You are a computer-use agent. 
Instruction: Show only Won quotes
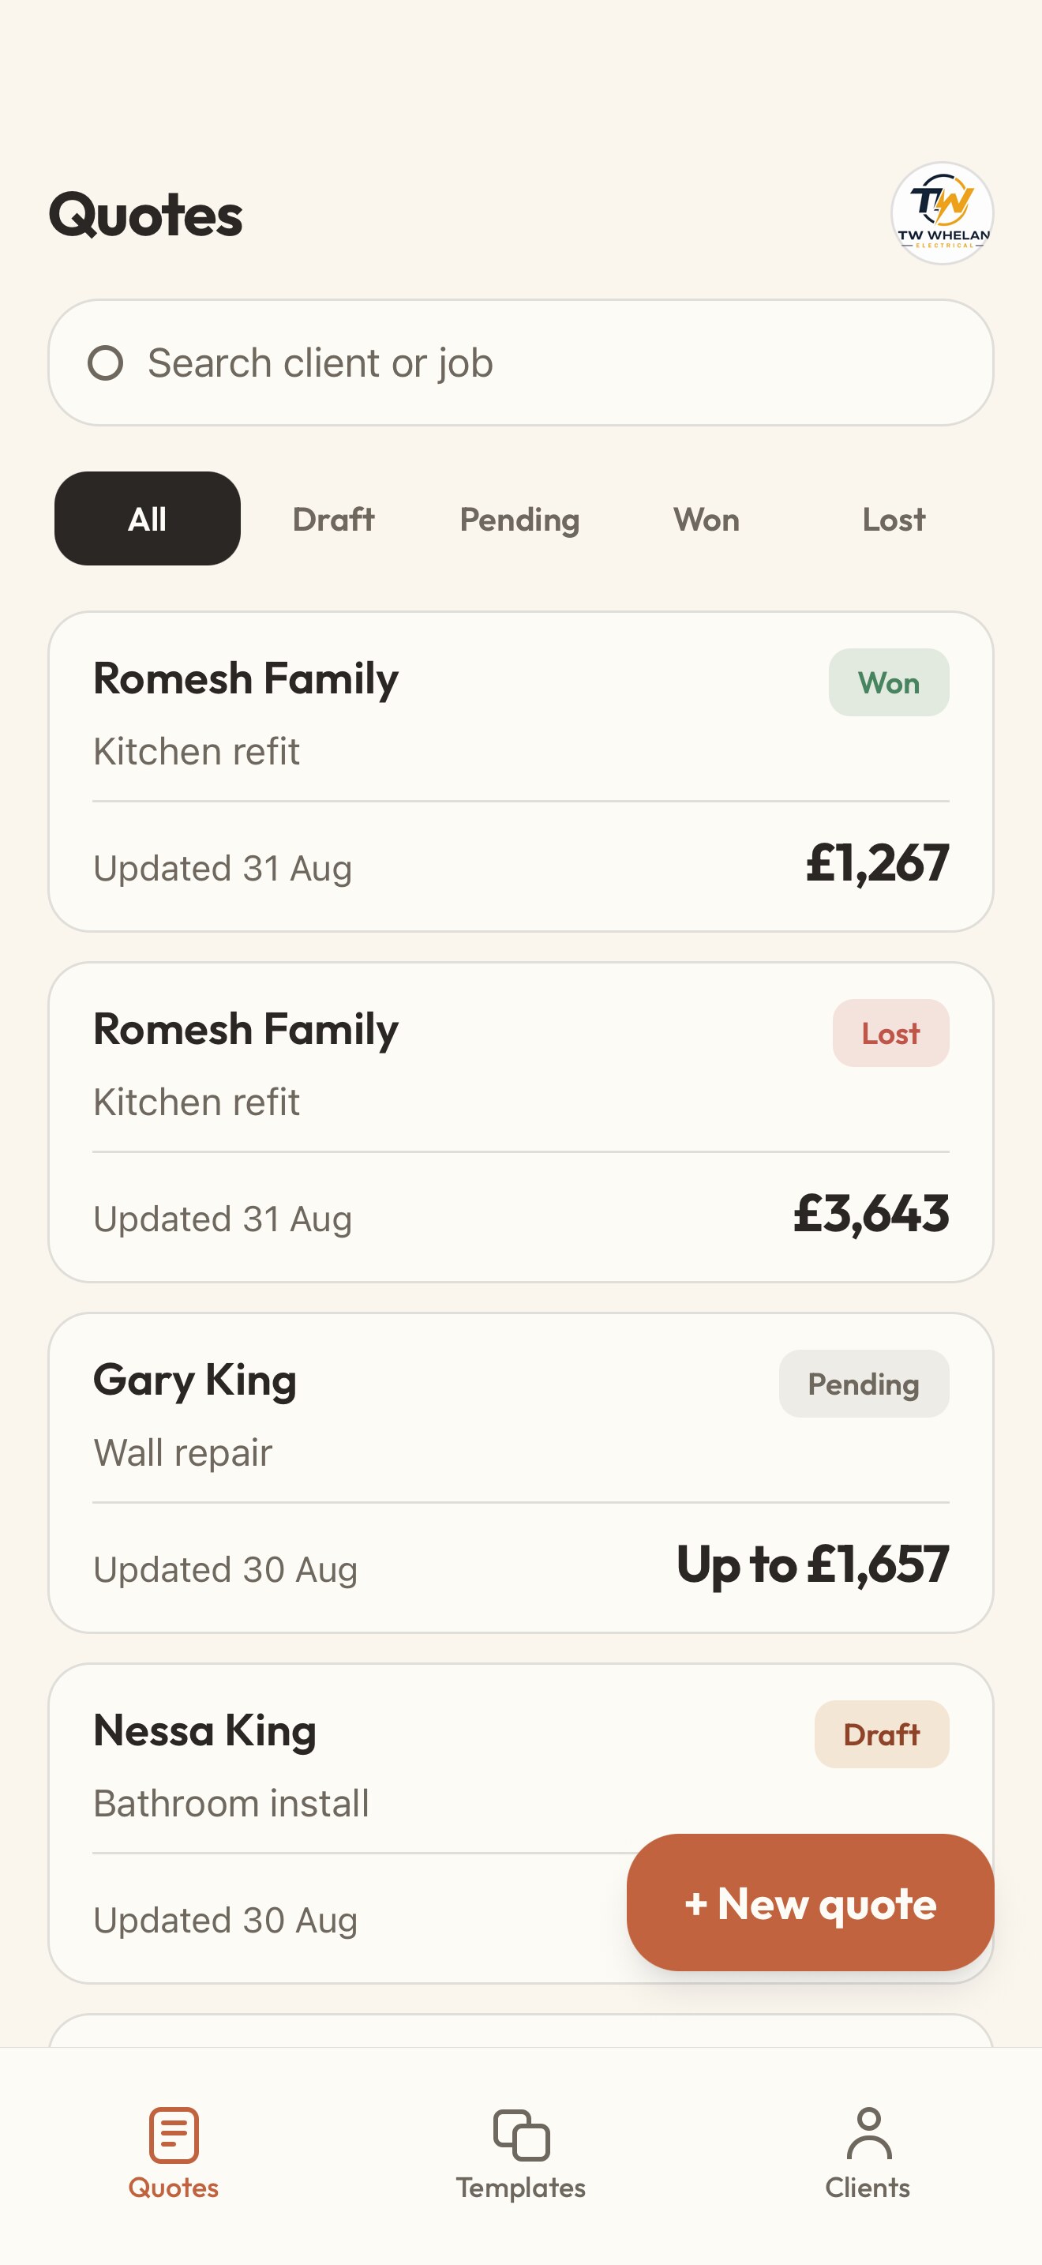click(707, 519)
